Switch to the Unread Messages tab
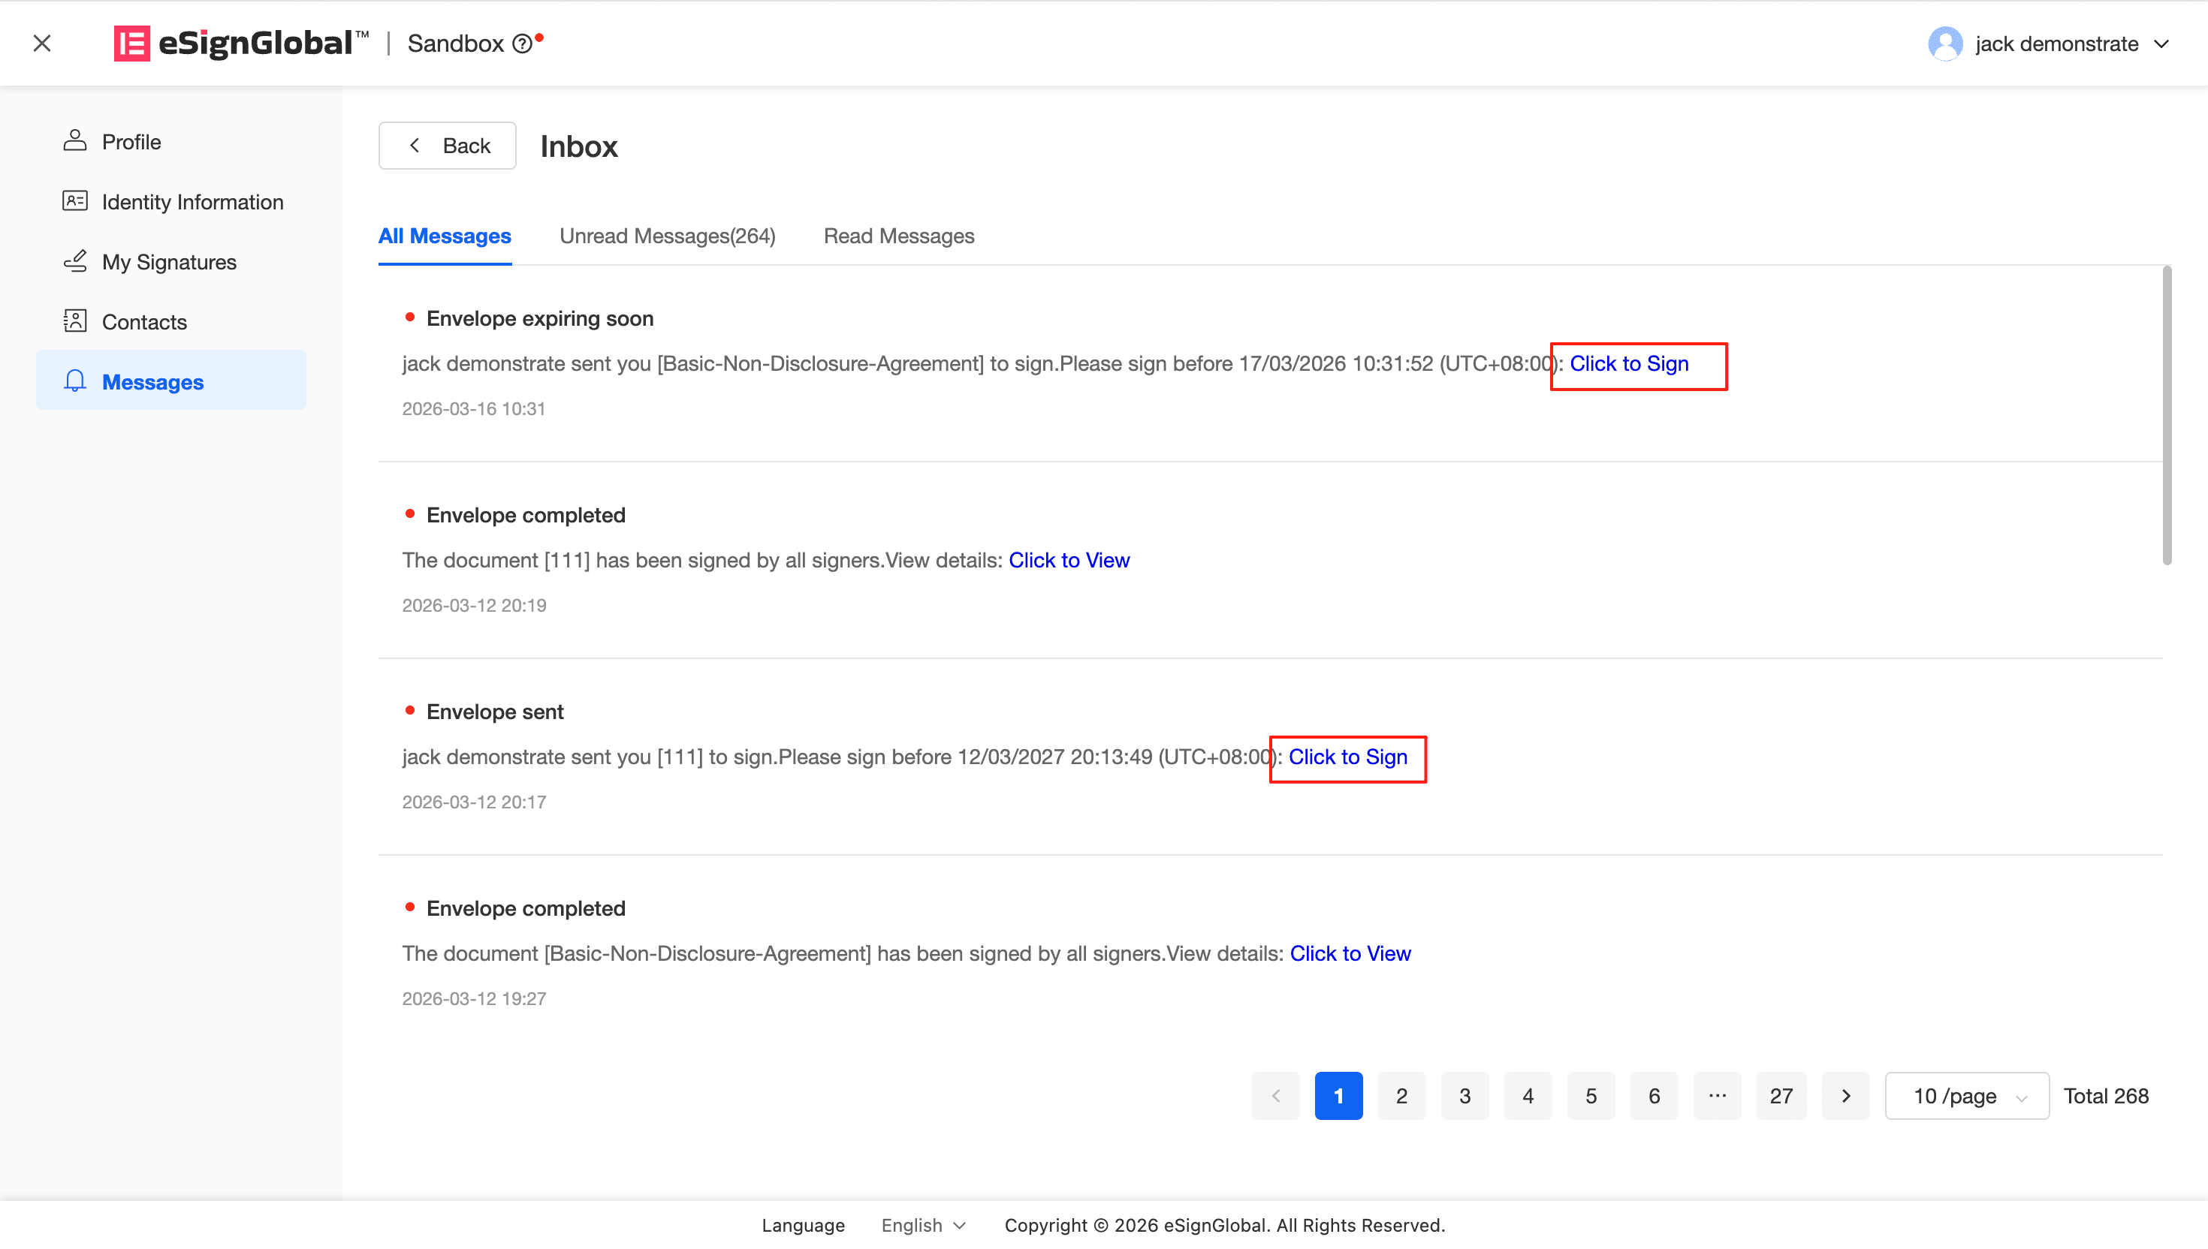Image resolution: width=2208 pixels, height=1249 pixels. click(x=667, y=236)
